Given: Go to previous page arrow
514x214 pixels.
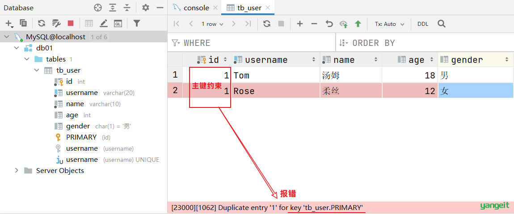Looking at the screenshot, I should pyautogui.click(x=191, y=24).
